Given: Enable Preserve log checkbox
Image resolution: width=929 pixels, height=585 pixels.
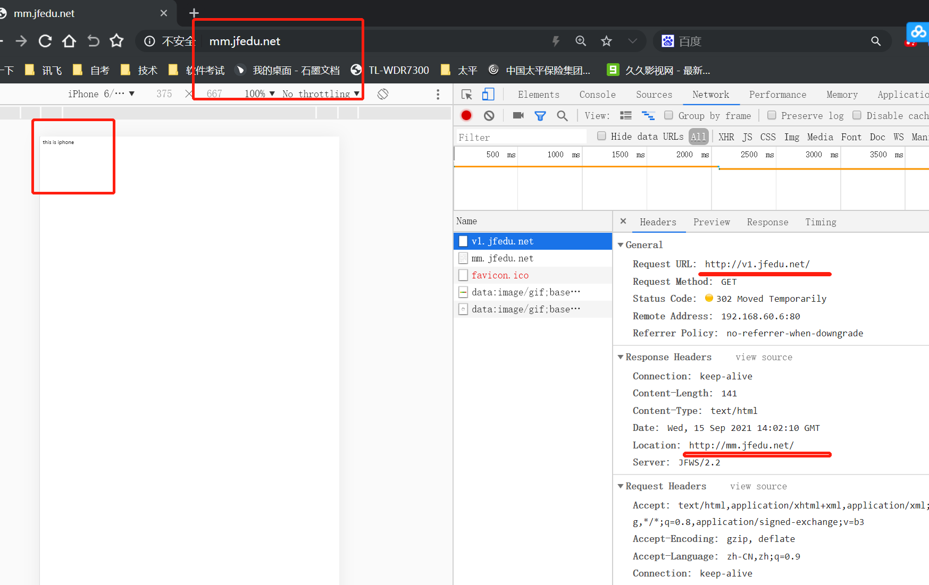Looking at the screenshot, I should (x=772, y=115).
